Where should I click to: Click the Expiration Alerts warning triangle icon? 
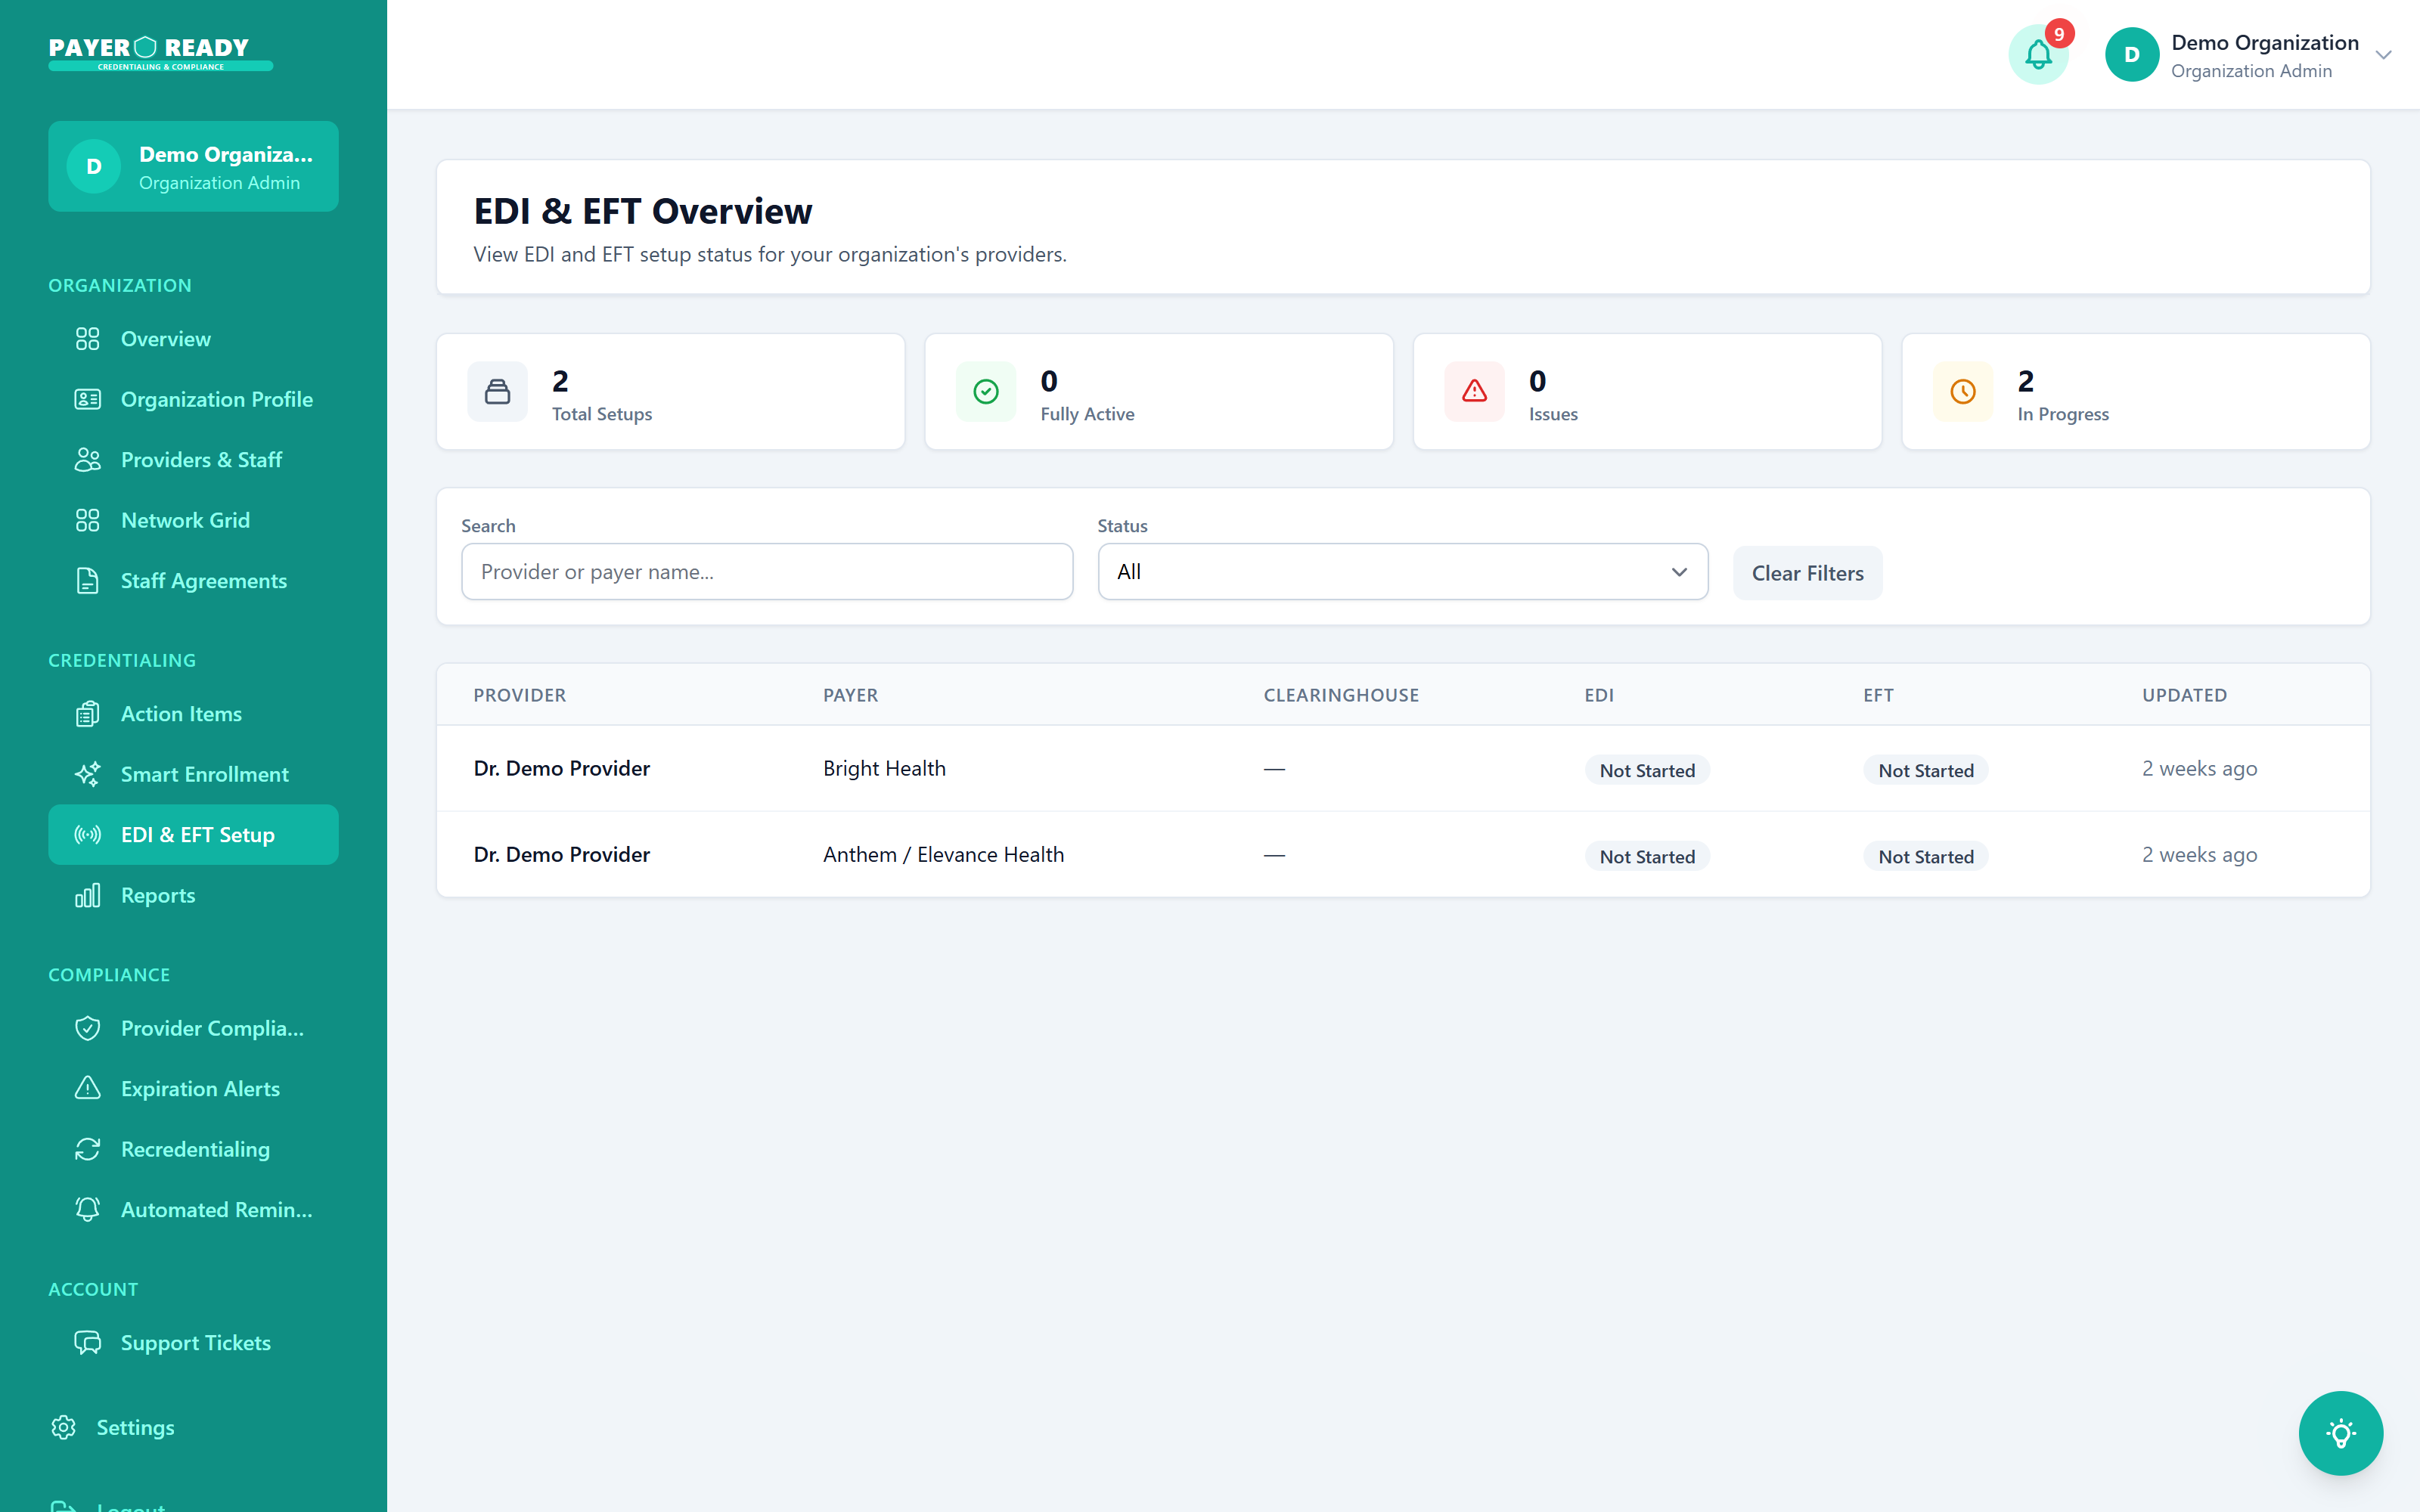point(88,1088)
